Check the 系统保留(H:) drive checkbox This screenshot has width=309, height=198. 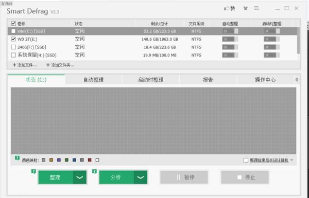pyautogui.click(x=13, y=55)
